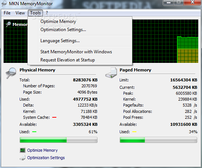Click the 61% used percentage
Image resolution: width=202 pixels, height=168 pixels.
point(93,132)
